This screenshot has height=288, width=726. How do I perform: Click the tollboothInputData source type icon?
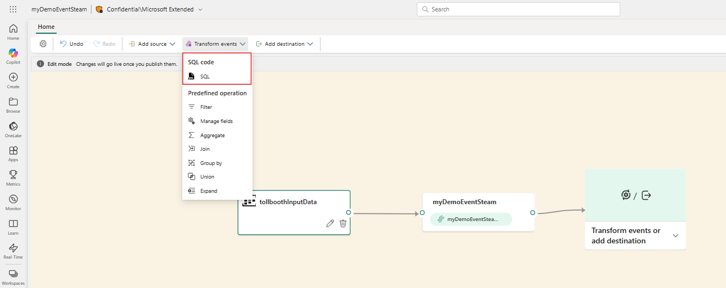click(249, 202)
